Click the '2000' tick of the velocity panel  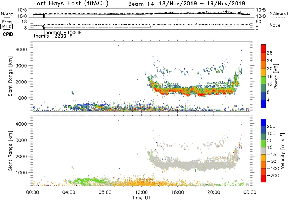(21, 156)
